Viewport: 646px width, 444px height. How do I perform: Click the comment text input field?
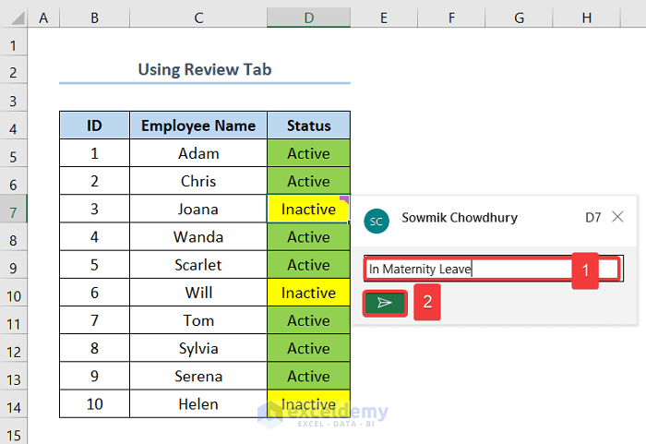point(466,269)
